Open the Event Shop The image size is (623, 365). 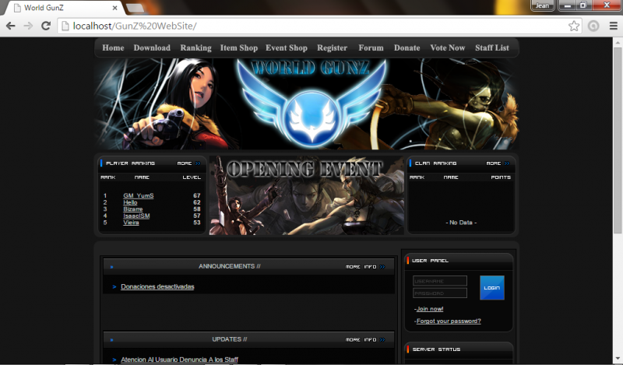287,47
